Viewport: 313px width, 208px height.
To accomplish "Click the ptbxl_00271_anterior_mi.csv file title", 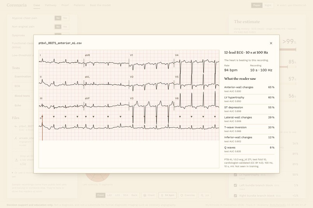I will point(60,43).
